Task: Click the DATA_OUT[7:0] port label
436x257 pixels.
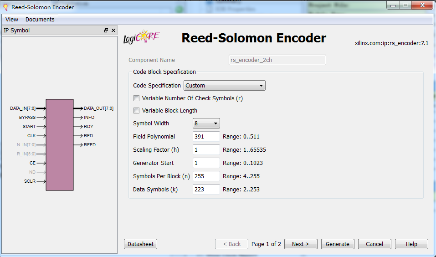Action: [x=99, y=108]
